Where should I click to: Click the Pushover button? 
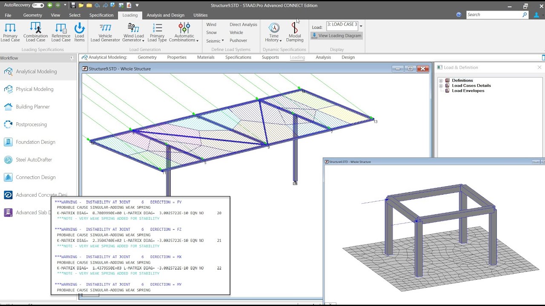238,41
